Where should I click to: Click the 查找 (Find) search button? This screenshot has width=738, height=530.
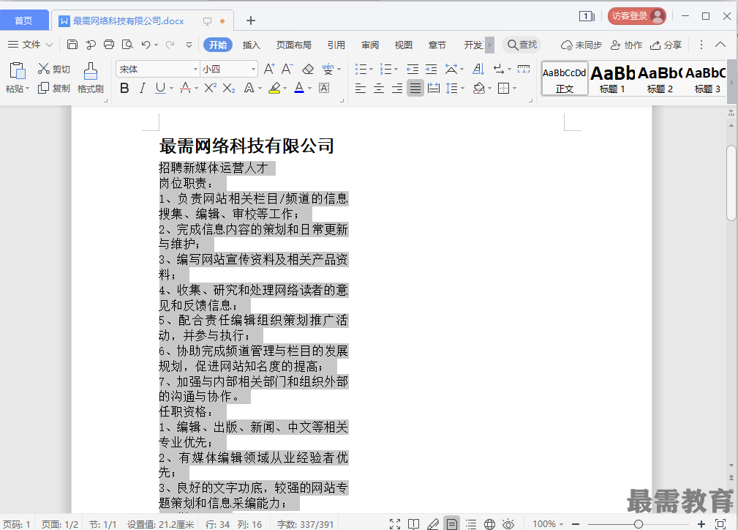[522, 45]
